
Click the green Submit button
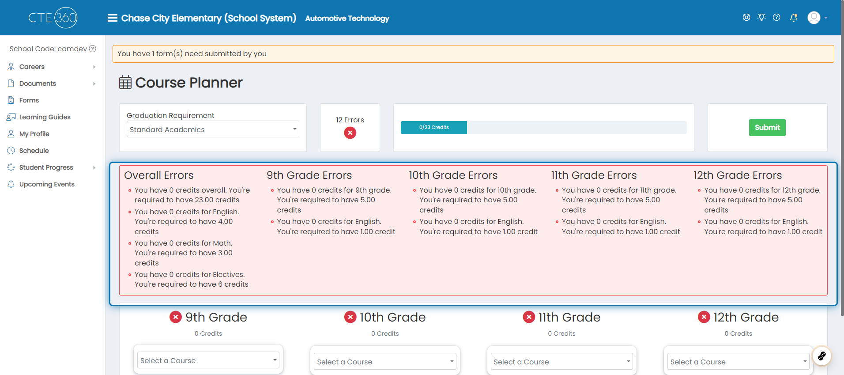click(767, 128)
